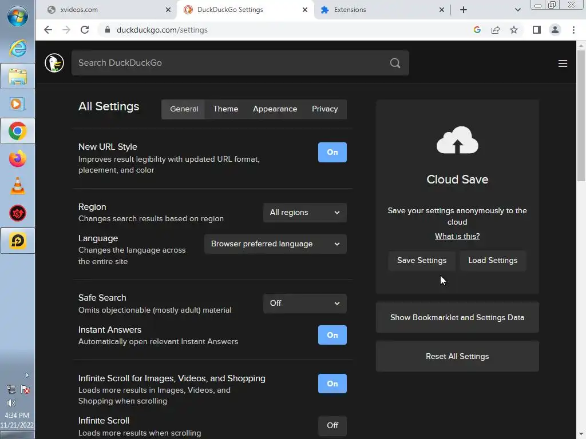Screen dimensions: 586x439
Task: Open the Safe Search dropdown
Action: click(305, 303)
